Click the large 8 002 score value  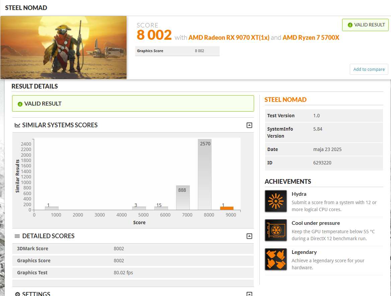(154, 35)
